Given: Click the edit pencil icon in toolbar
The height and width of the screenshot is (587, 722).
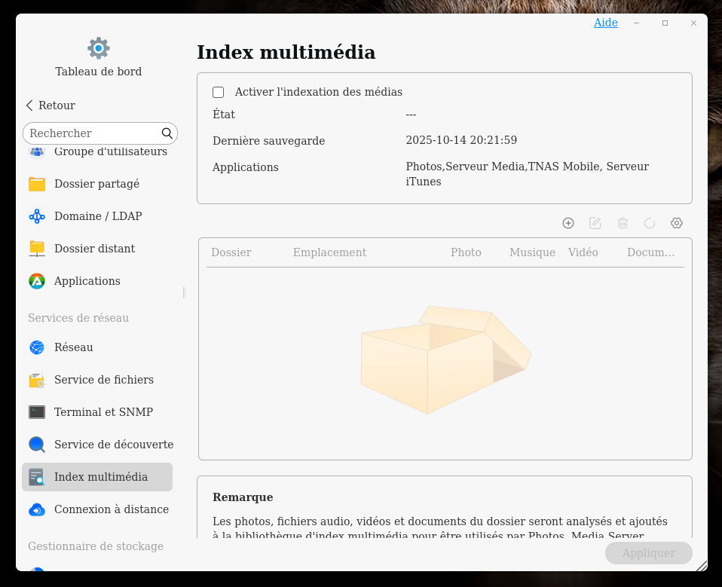Looking at the screenshot, I should [x=595, y=223].
